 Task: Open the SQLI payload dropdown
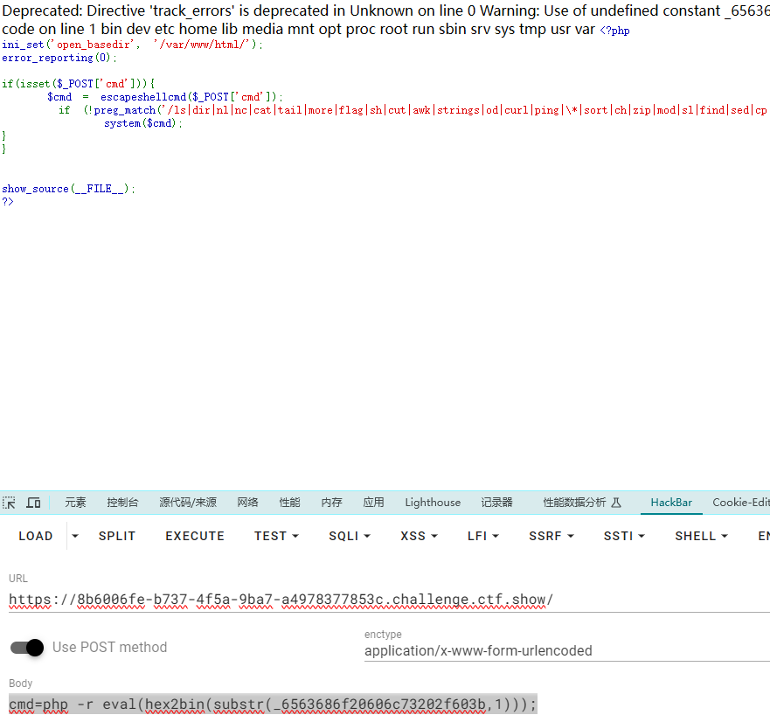pos(350,536)
